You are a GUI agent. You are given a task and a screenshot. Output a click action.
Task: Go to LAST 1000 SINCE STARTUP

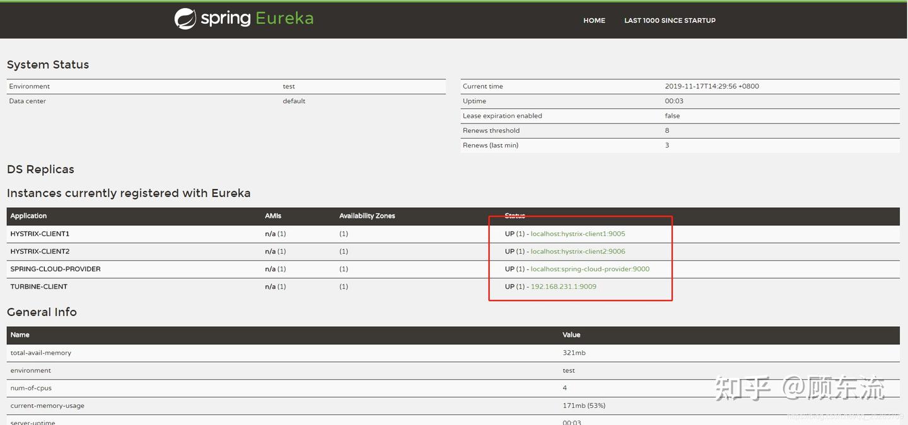pos(670,21)
